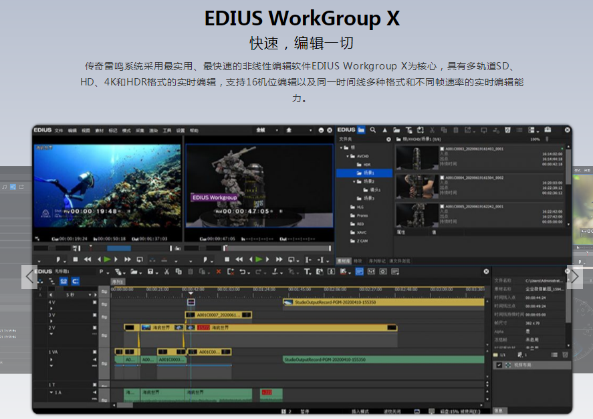Click the open project folder icon in timeline toolbar

coord(134,272)
